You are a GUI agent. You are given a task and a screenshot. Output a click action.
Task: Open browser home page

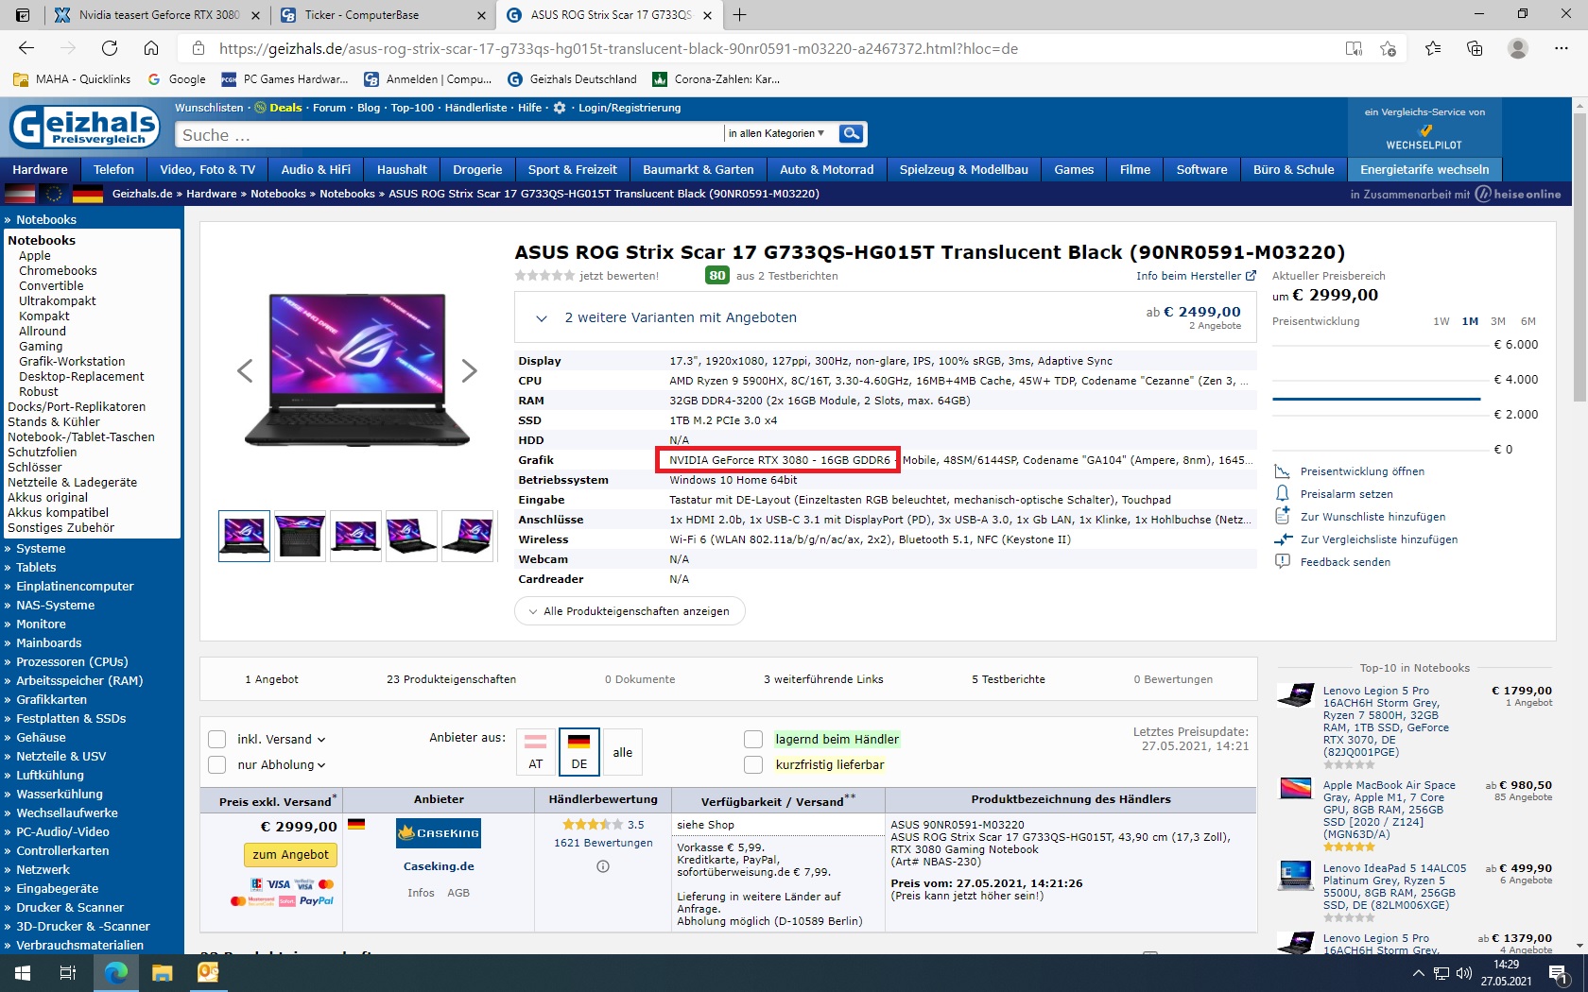[x=151, y=48]
